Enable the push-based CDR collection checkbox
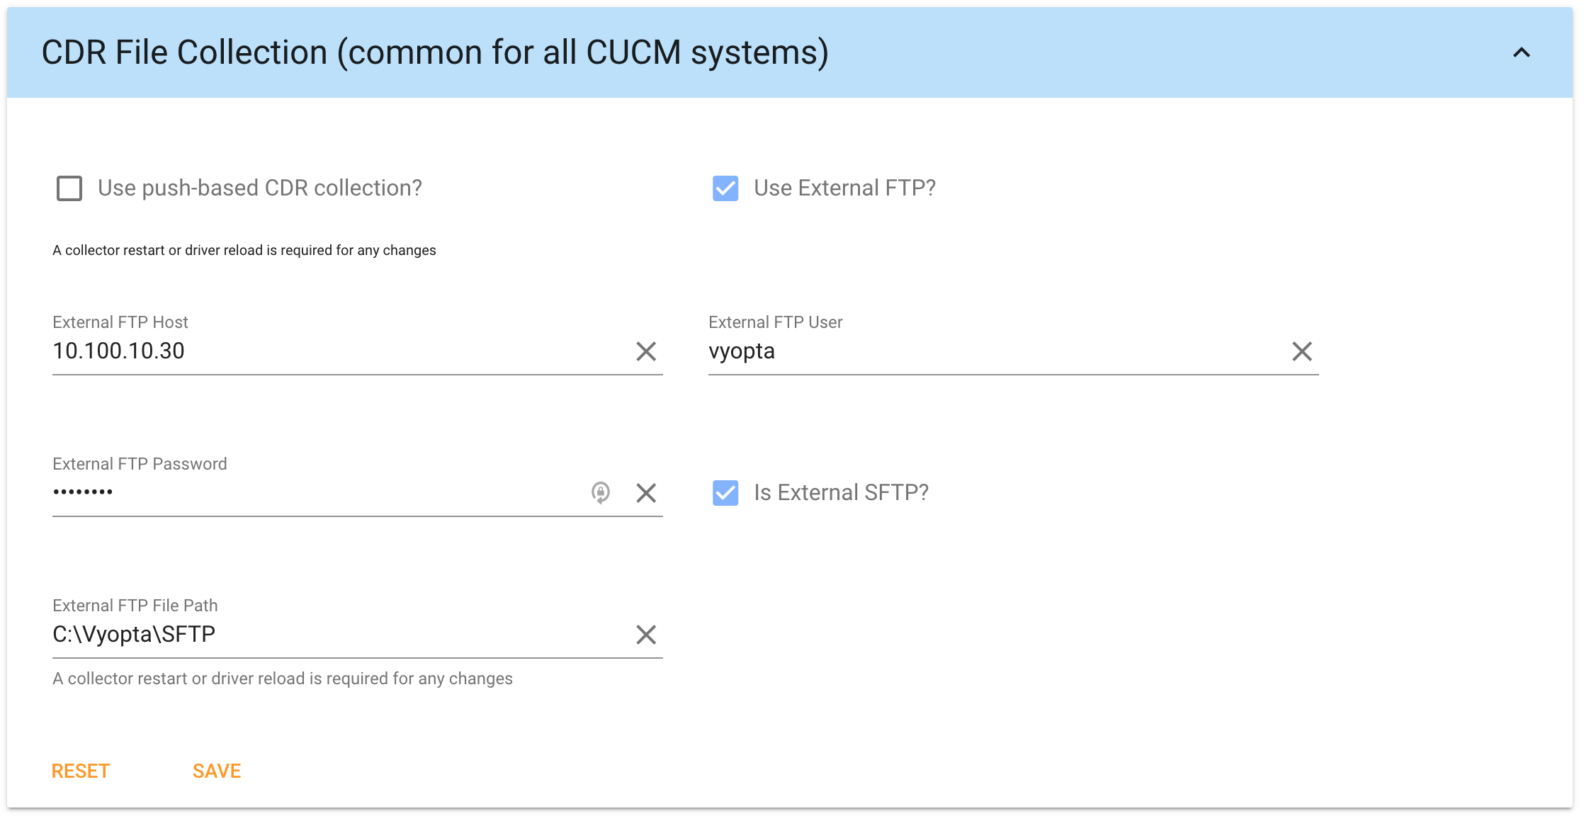This screenshot has height=816, width=1584. click(x=69, y=188)
